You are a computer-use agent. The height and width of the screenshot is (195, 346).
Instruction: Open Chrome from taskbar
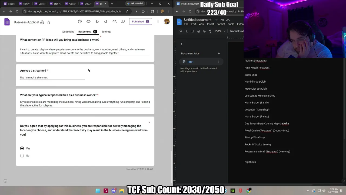(x=248, y=191)
